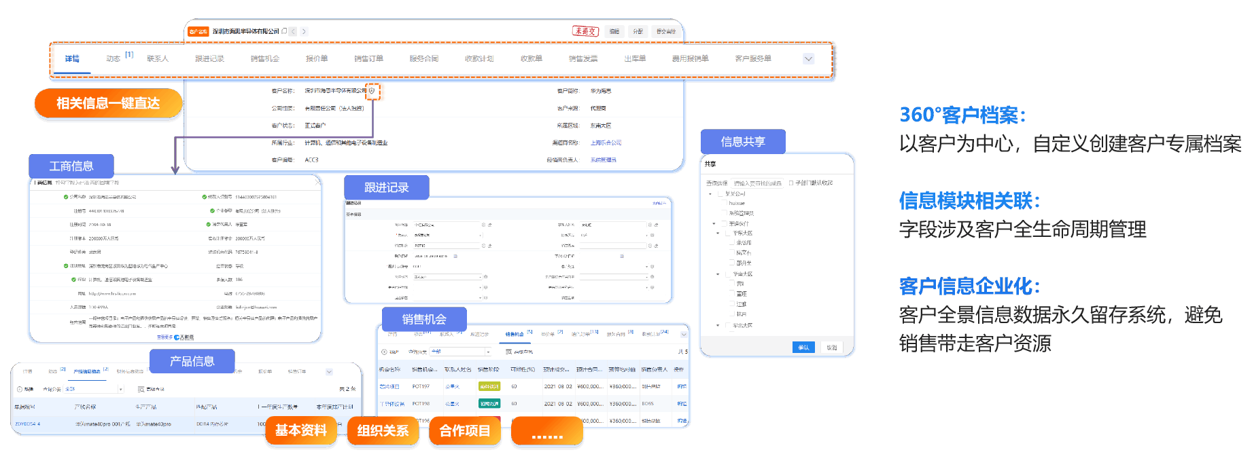Open advanced query icon in sales opportunity panel

click(x=508, y=352)
